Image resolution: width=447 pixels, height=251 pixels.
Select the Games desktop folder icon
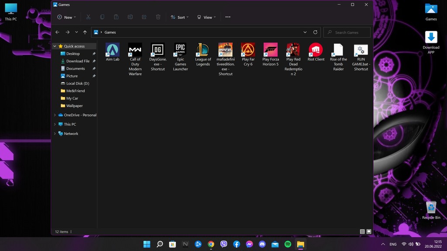[x=431, y=12]
